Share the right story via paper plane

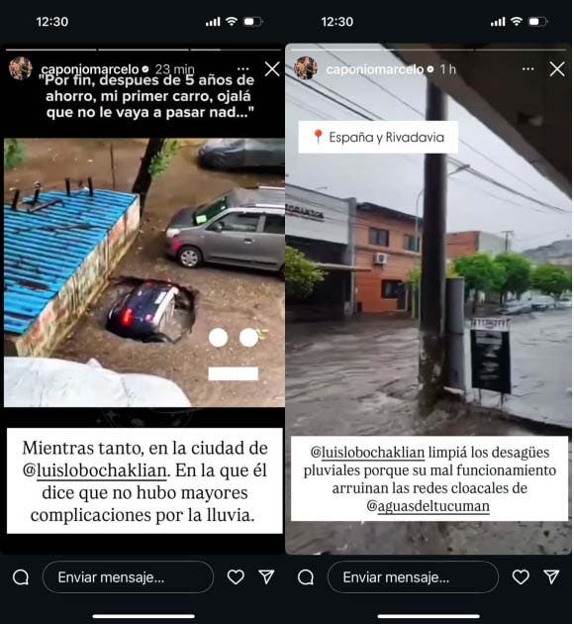pos(551,576)
